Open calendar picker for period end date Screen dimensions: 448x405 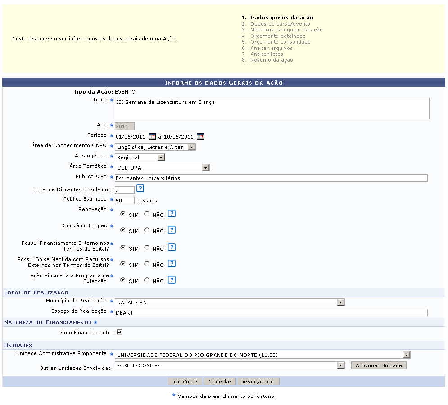pos(200,136)
